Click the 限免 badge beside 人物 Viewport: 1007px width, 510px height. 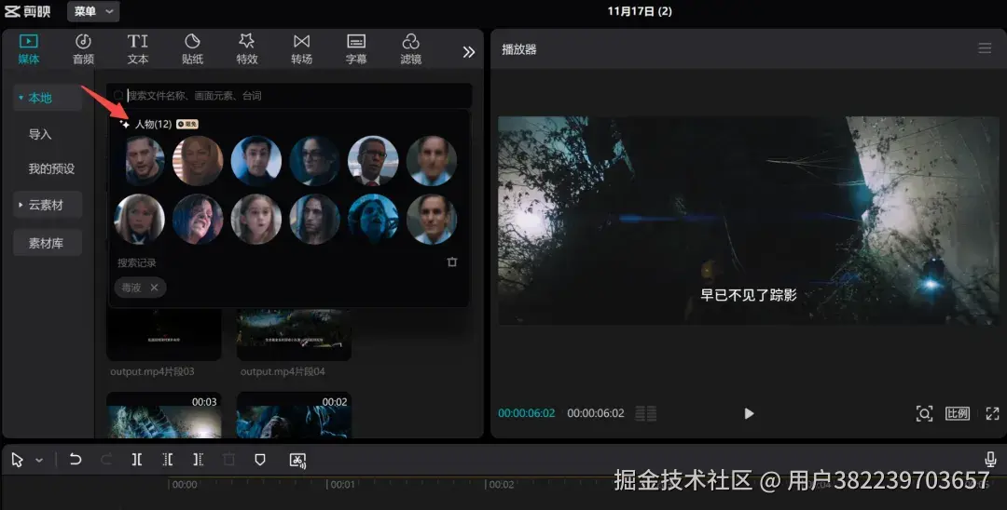186,124
